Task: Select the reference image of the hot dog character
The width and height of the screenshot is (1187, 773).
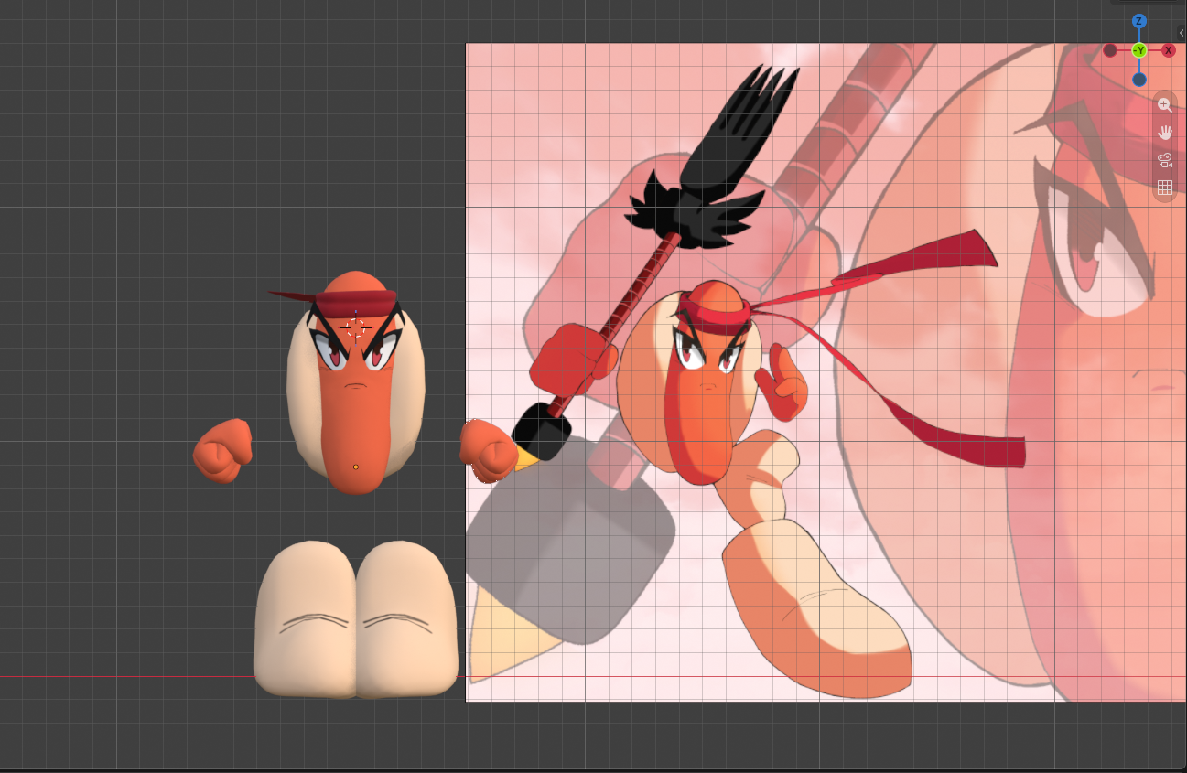Action: point(826,372)
